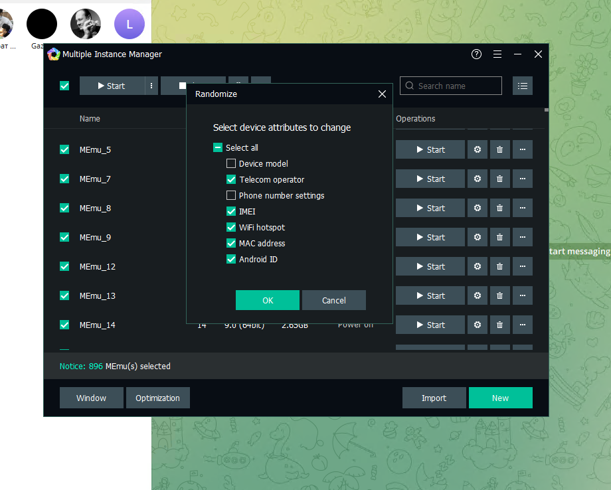The height and width of the screenshot is (490, 611).
Task: Uncheck the MAC address checkbox
Action: click(x=231, y=244)
